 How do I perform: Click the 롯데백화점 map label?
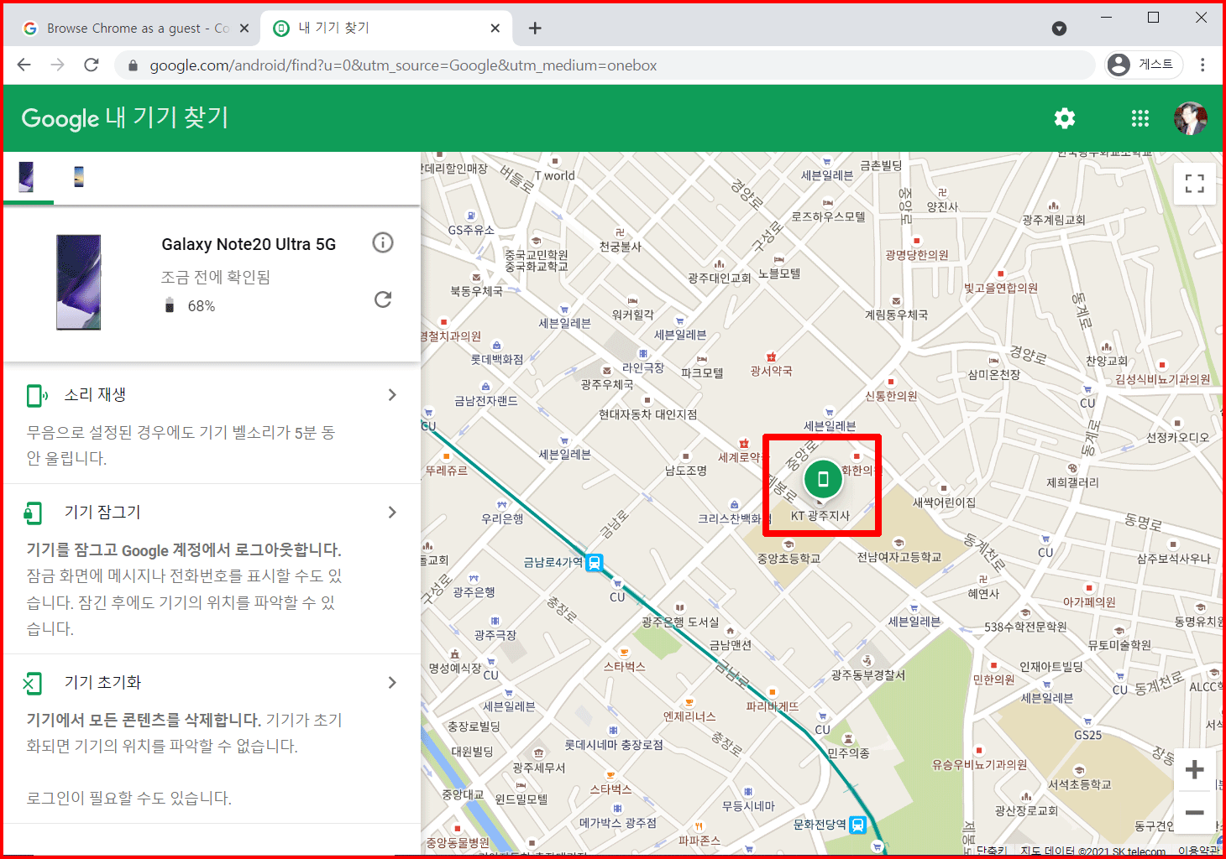click(497, 359)
